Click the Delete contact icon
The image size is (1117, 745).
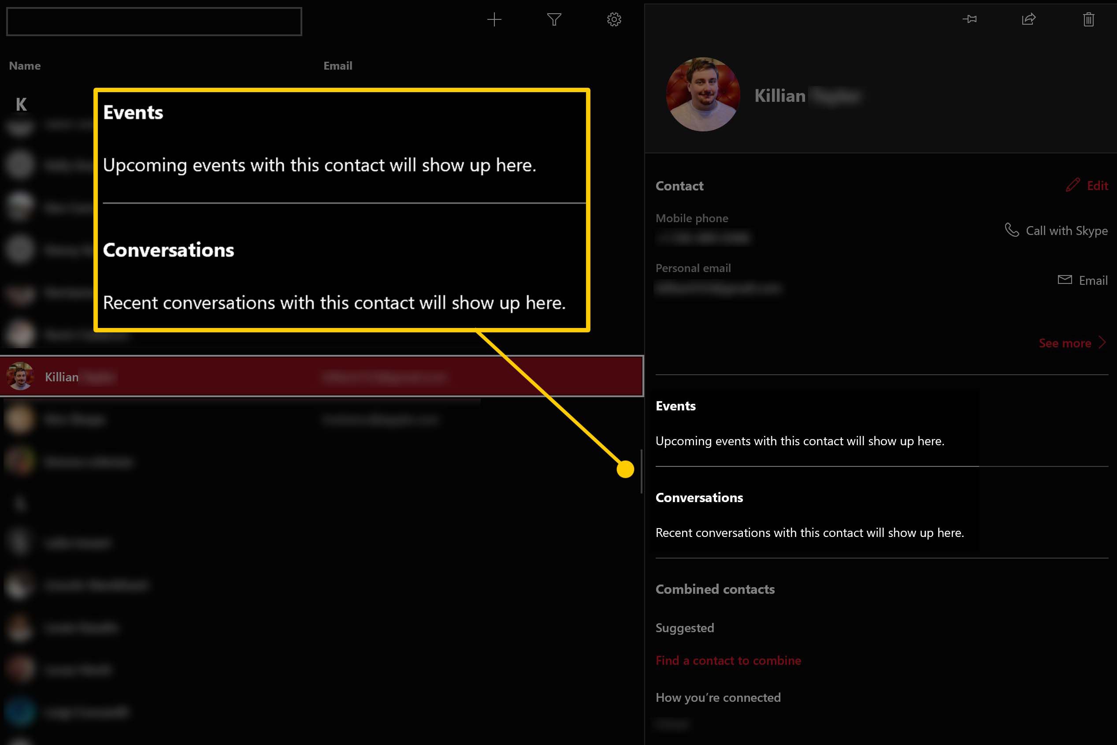pos(1089,19)
